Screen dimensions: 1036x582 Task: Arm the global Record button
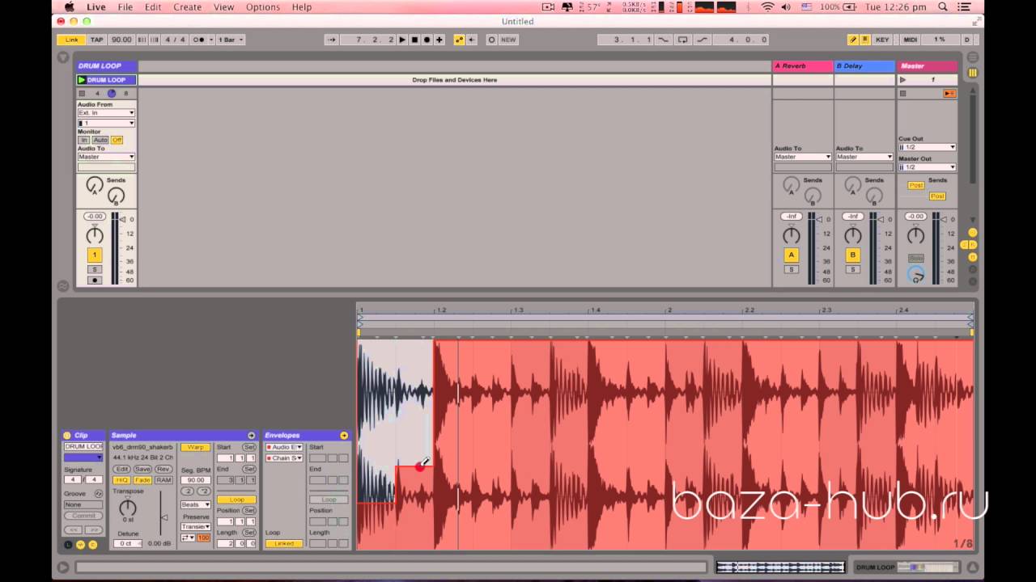click(x=427, y=40)
